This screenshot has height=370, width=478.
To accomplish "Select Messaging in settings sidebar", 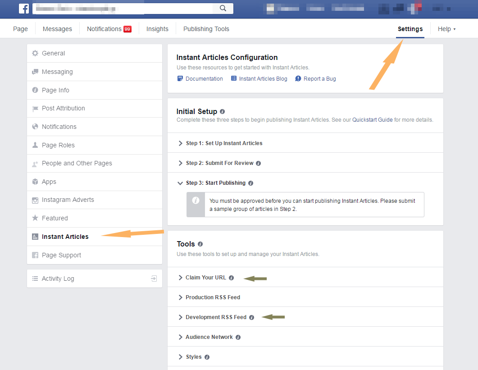I will click(95, 72).
